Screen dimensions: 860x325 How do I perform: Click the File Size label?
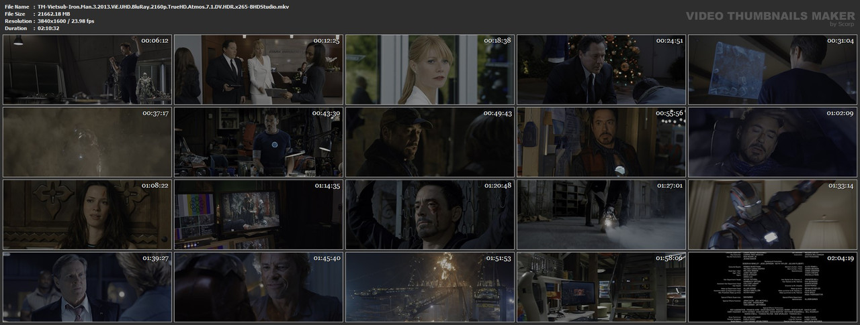[x=15, y=13]
